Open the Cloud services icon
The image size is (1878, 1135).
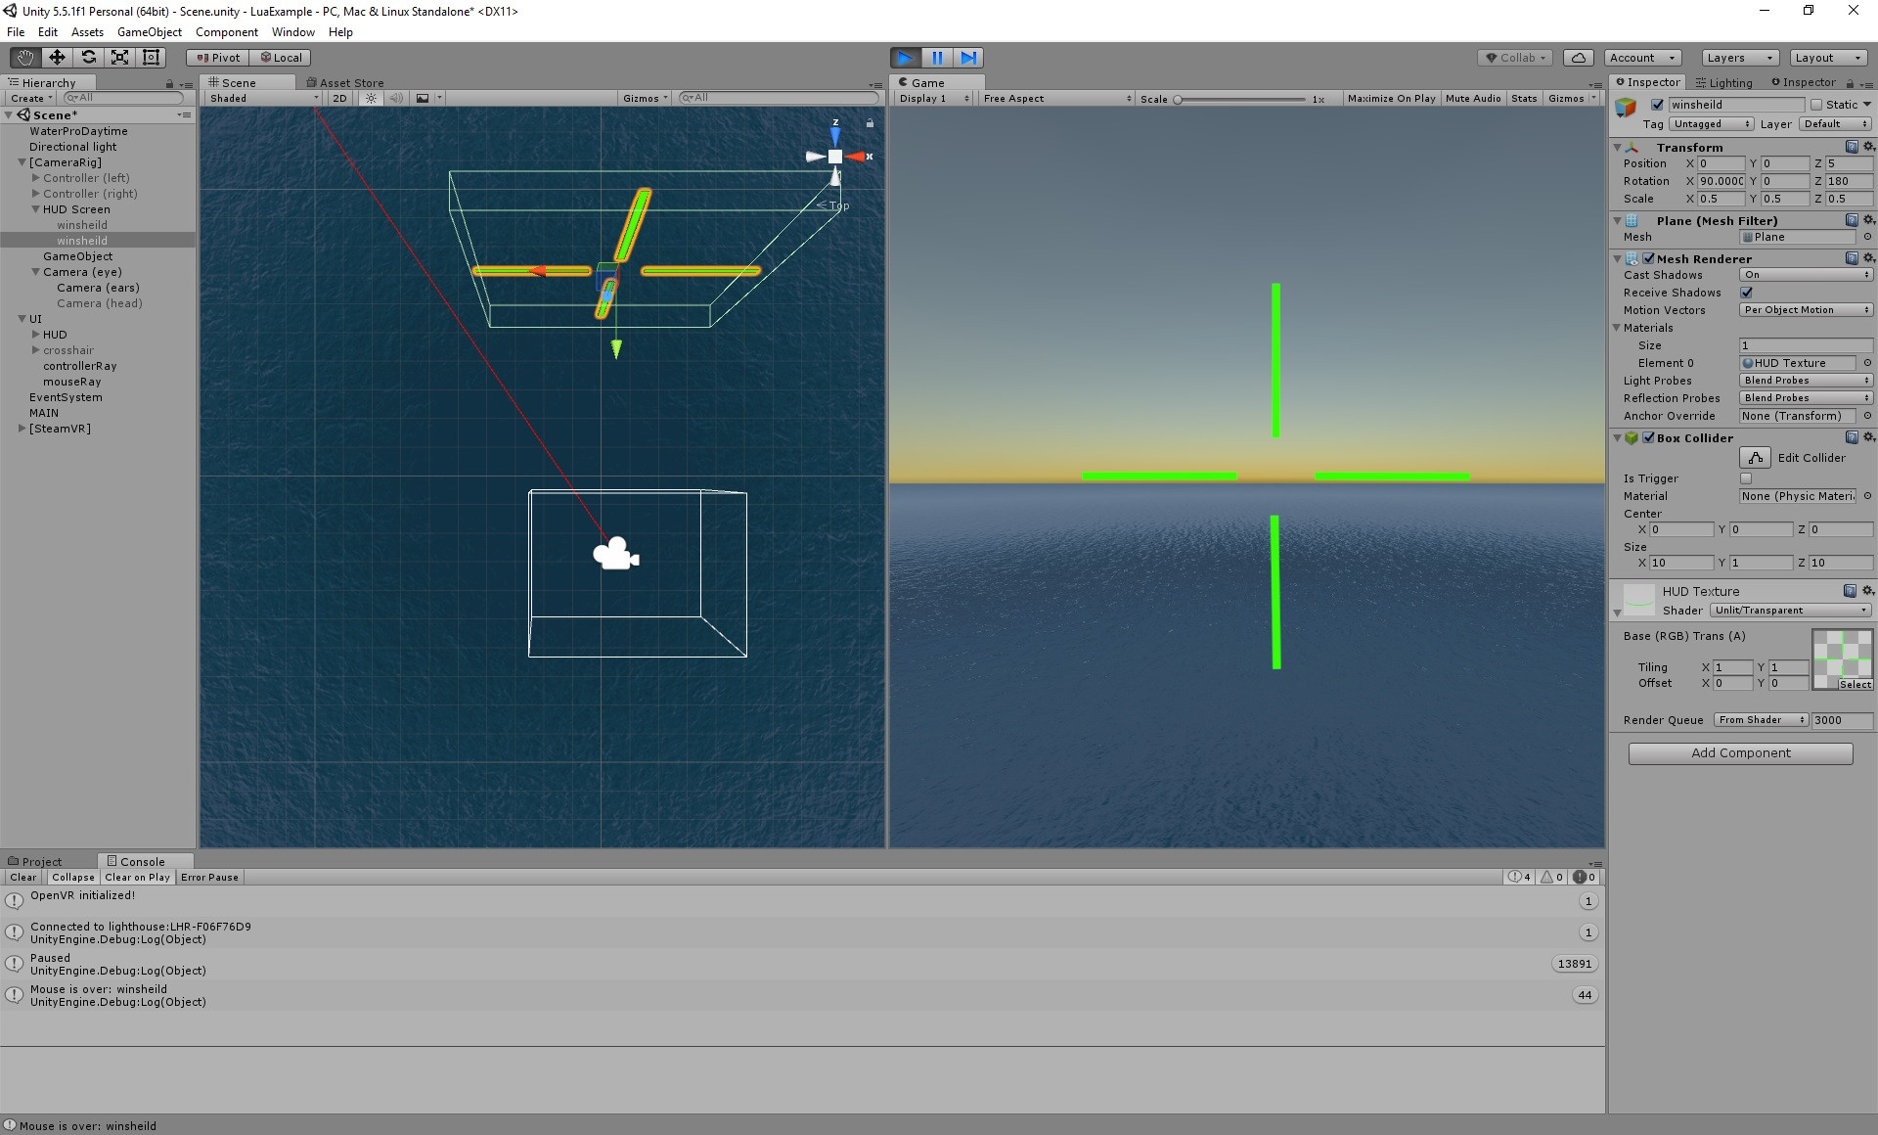point(1578,58)
